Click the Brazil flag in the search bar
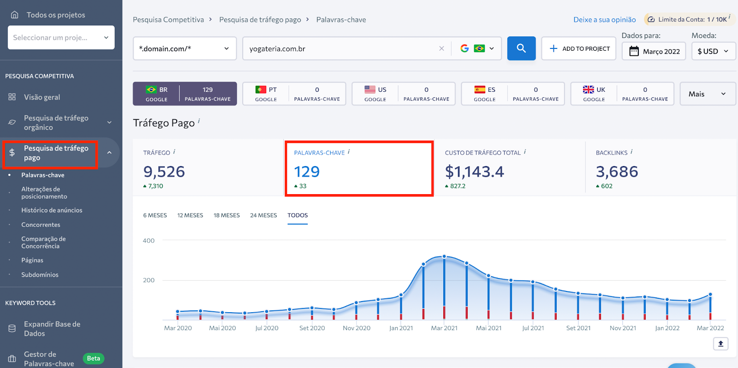Screen dimensions: 738x368 [479, 48]
